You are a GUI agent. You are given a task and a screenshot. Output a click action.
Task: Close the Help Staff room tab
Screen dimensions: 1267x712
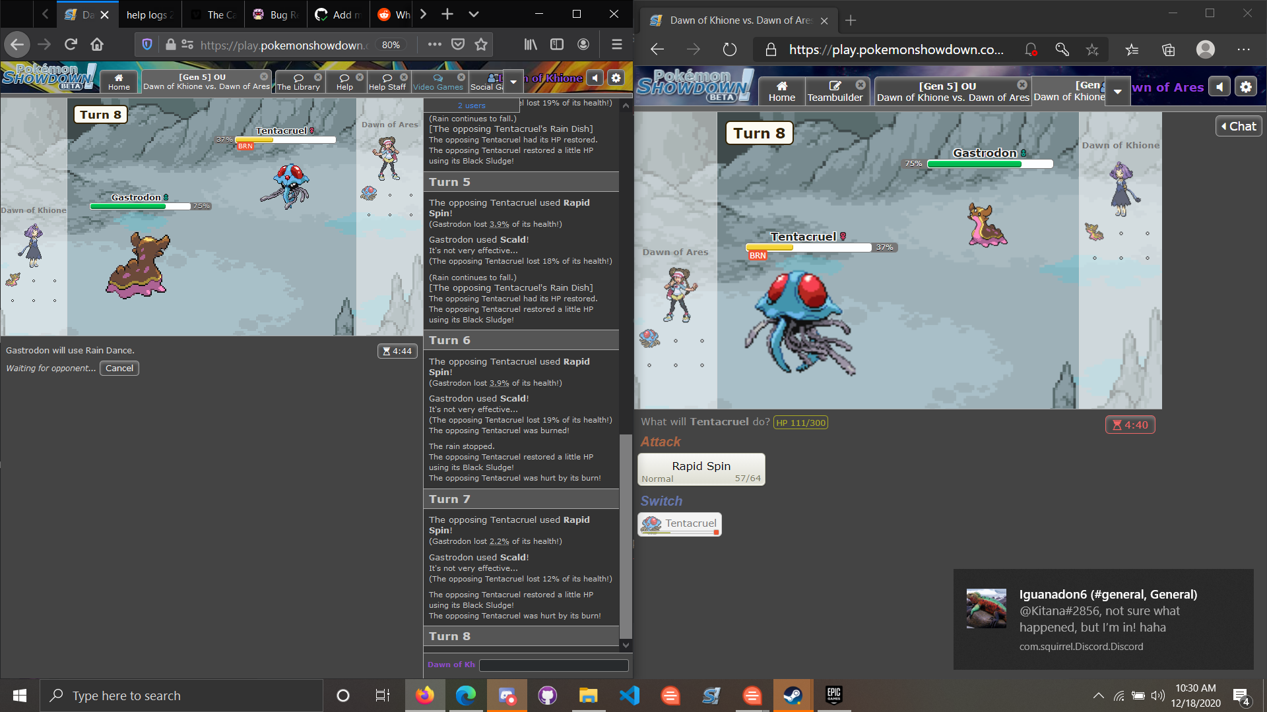[404, 77]
